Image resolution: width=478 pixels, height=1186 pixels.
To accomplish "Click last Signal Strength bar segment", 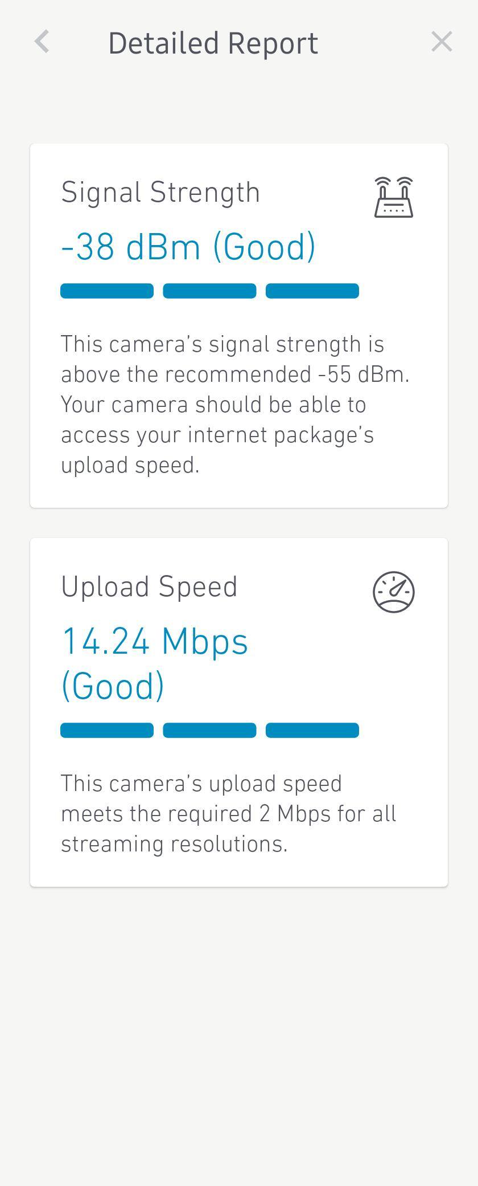I will (x=312, y=291).
